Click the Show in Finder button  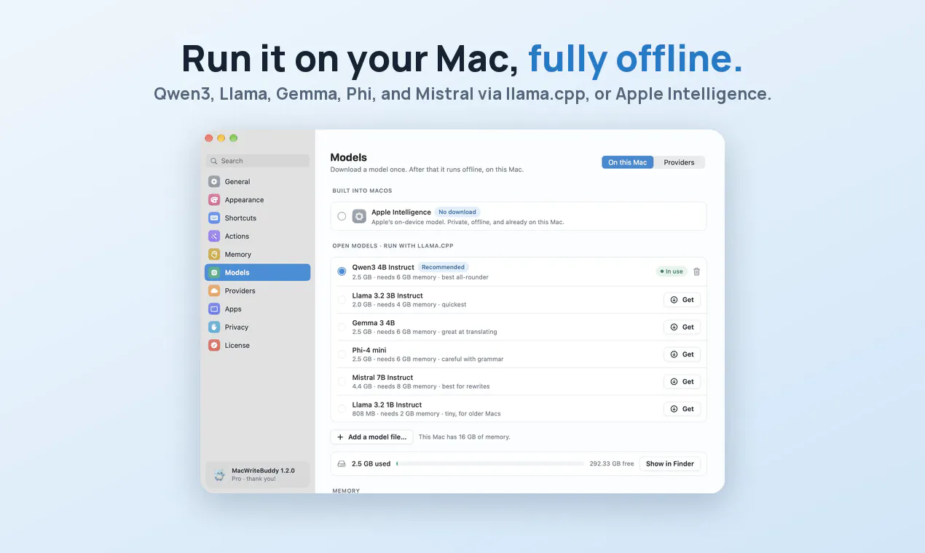[669, 464]
